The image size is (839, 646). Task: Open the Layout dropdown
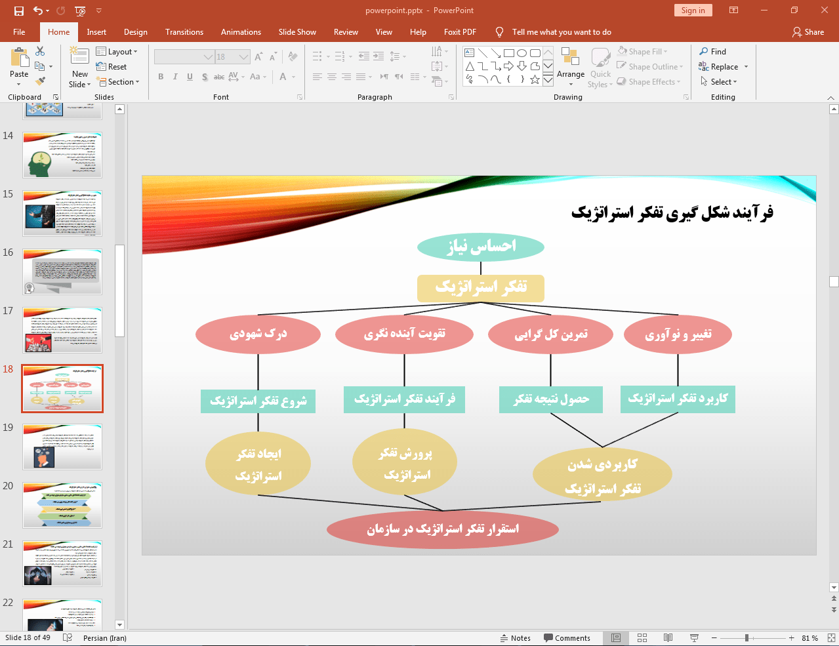[x=117, y=52]
